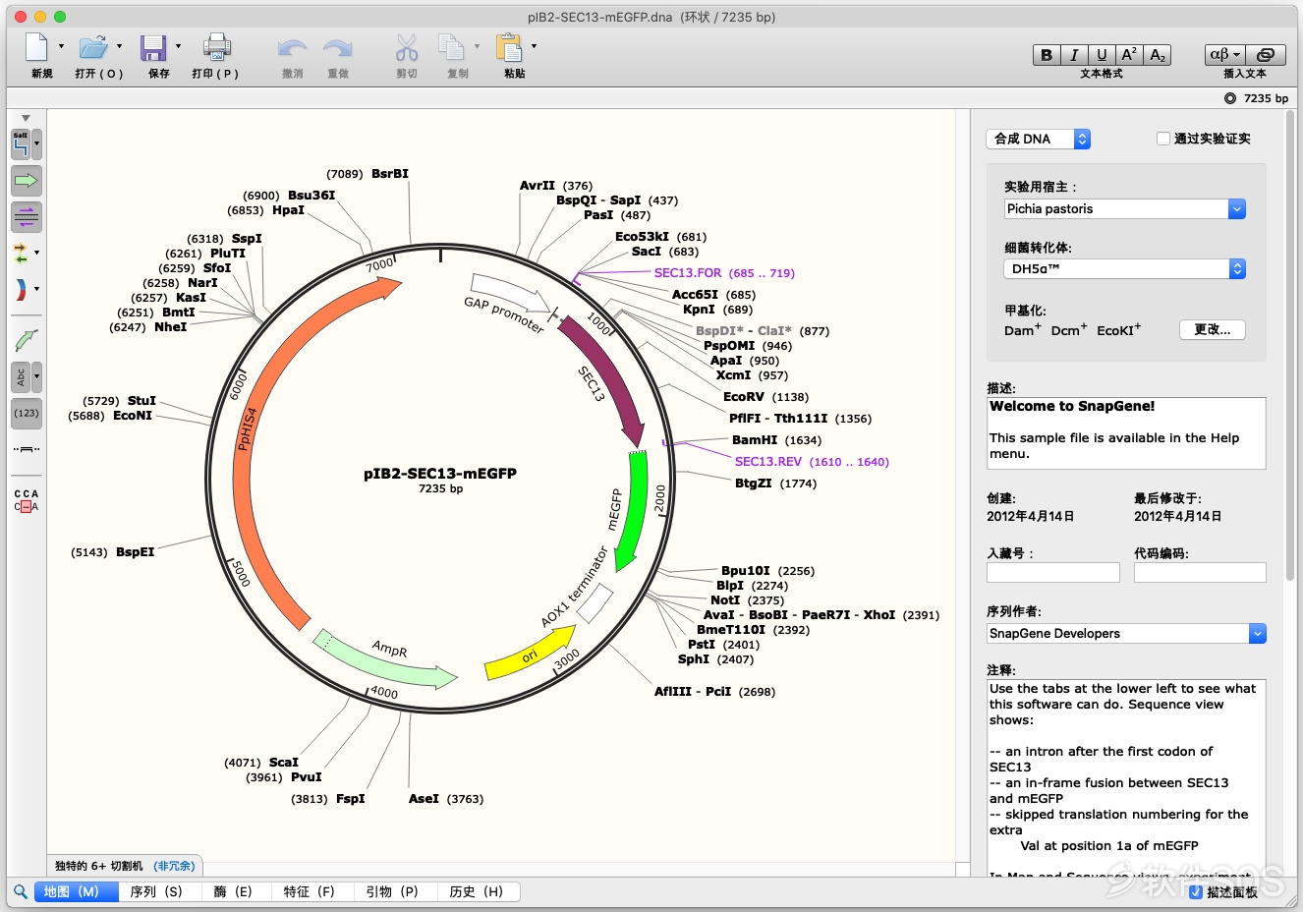Click the 独特的 6+ 切割机 enzyme set tab
Image resolution: width=1303 pixels, height=912 pixels.
(99, 866)
